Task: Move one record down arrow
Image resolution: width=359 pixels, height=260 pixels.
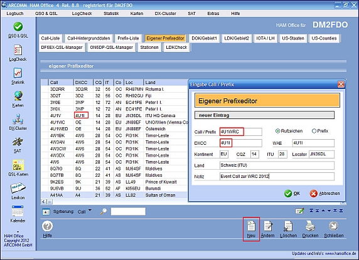Action: [x=329, y=211]
